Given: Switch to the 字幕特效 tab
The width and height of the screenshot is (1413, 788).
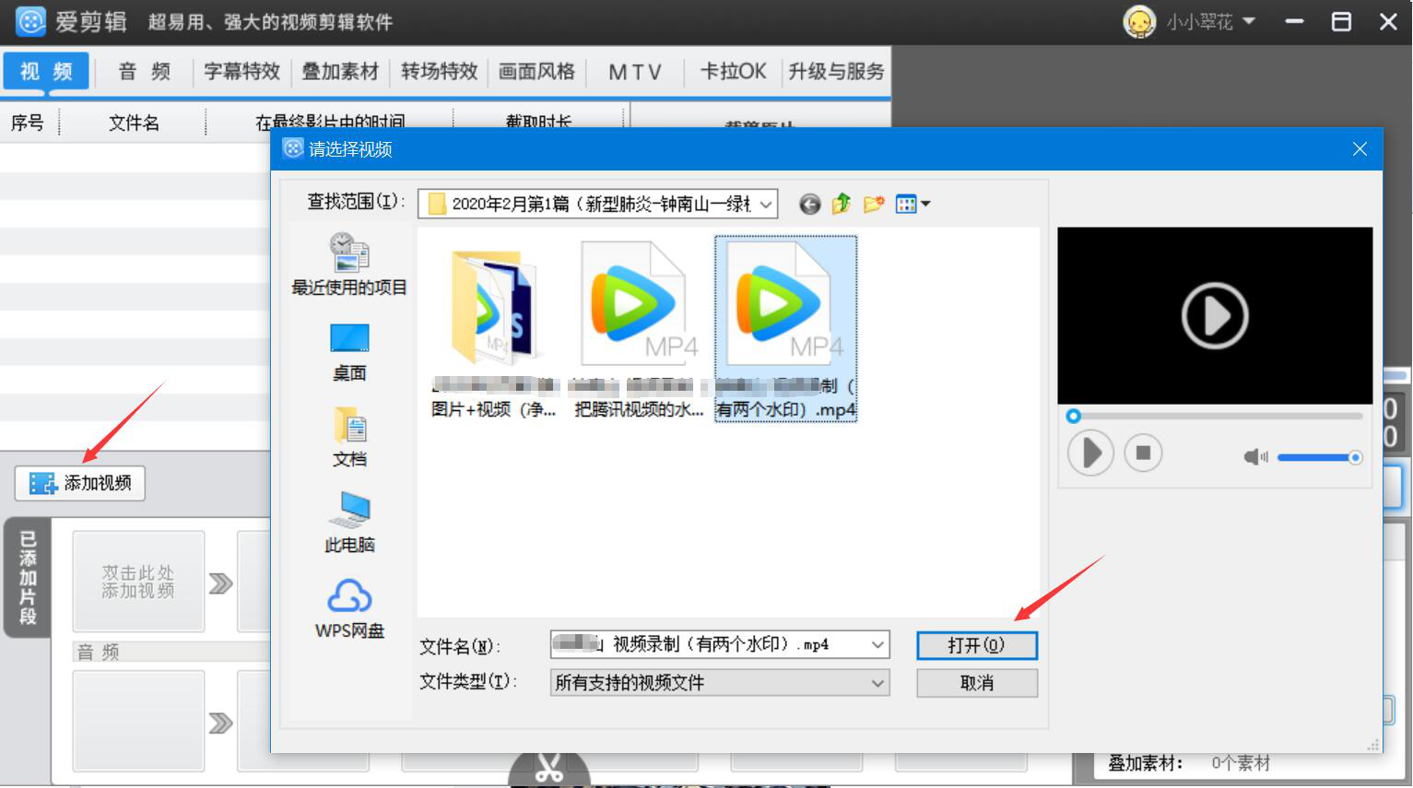Looking at the screenshot, I should click(x=241, y=71).
